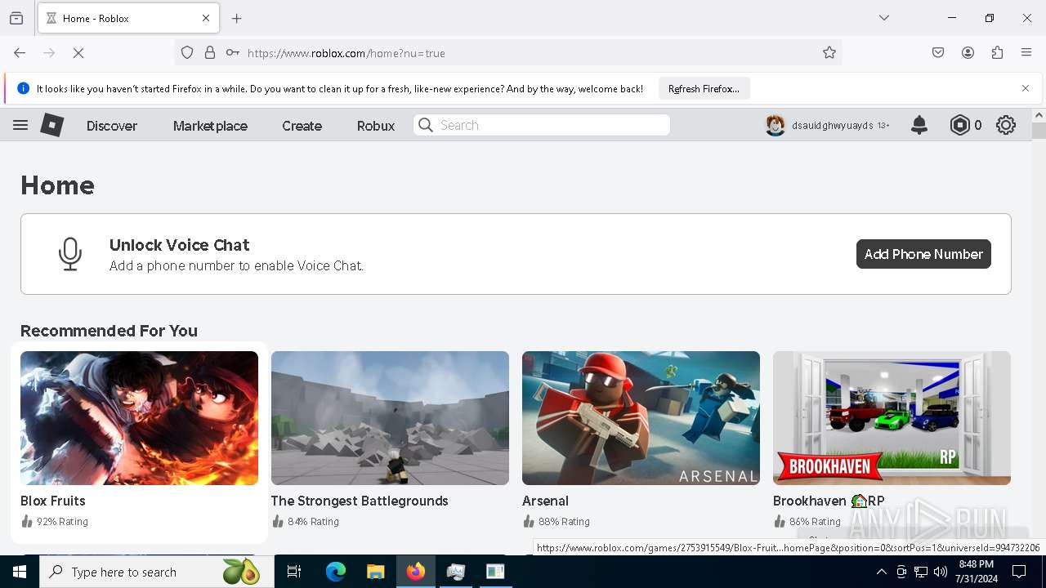
Task: Click the Firefox taskbar icon
Action: click(x=416, y=572)
